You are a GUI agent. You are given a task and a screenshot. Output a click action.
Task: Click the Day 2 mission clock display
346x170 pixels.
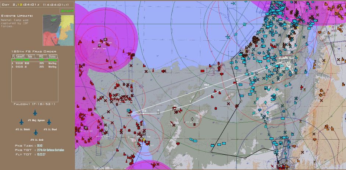[31, 5]
